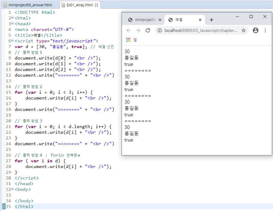Click the 'for ( var i in d)' line
The width and height of the screenshot is (273, 211).
(x=40, y=161)
